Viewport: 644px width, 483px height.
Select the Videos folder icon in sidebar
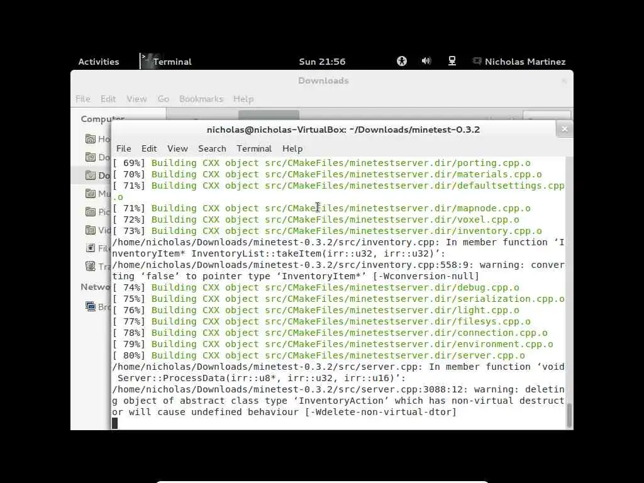[x=91, y=230]
